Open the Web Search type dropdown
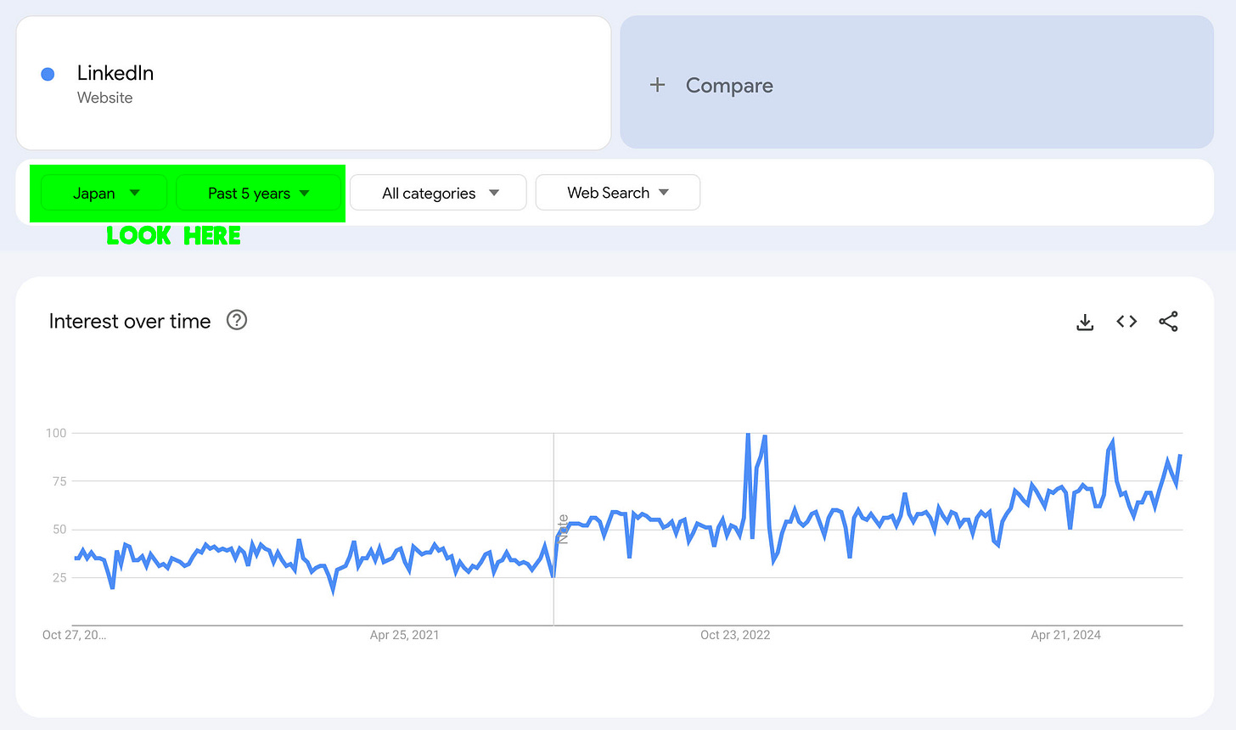Screen dimensions: 1236x730 618,193
